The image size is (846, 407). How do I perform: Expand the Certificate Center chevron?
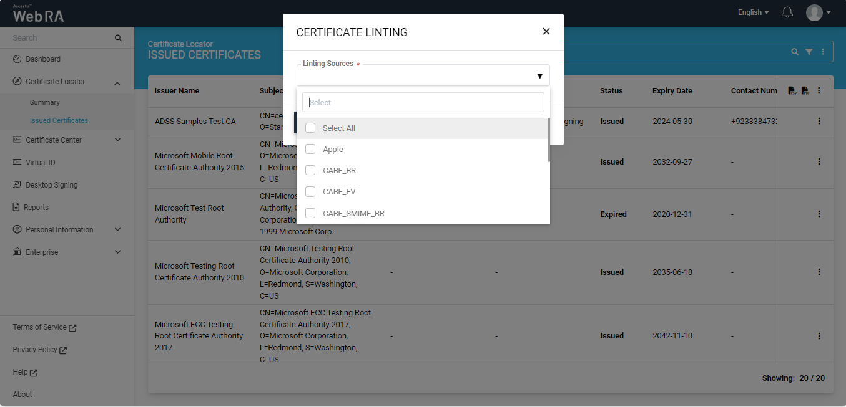point(118,140)
